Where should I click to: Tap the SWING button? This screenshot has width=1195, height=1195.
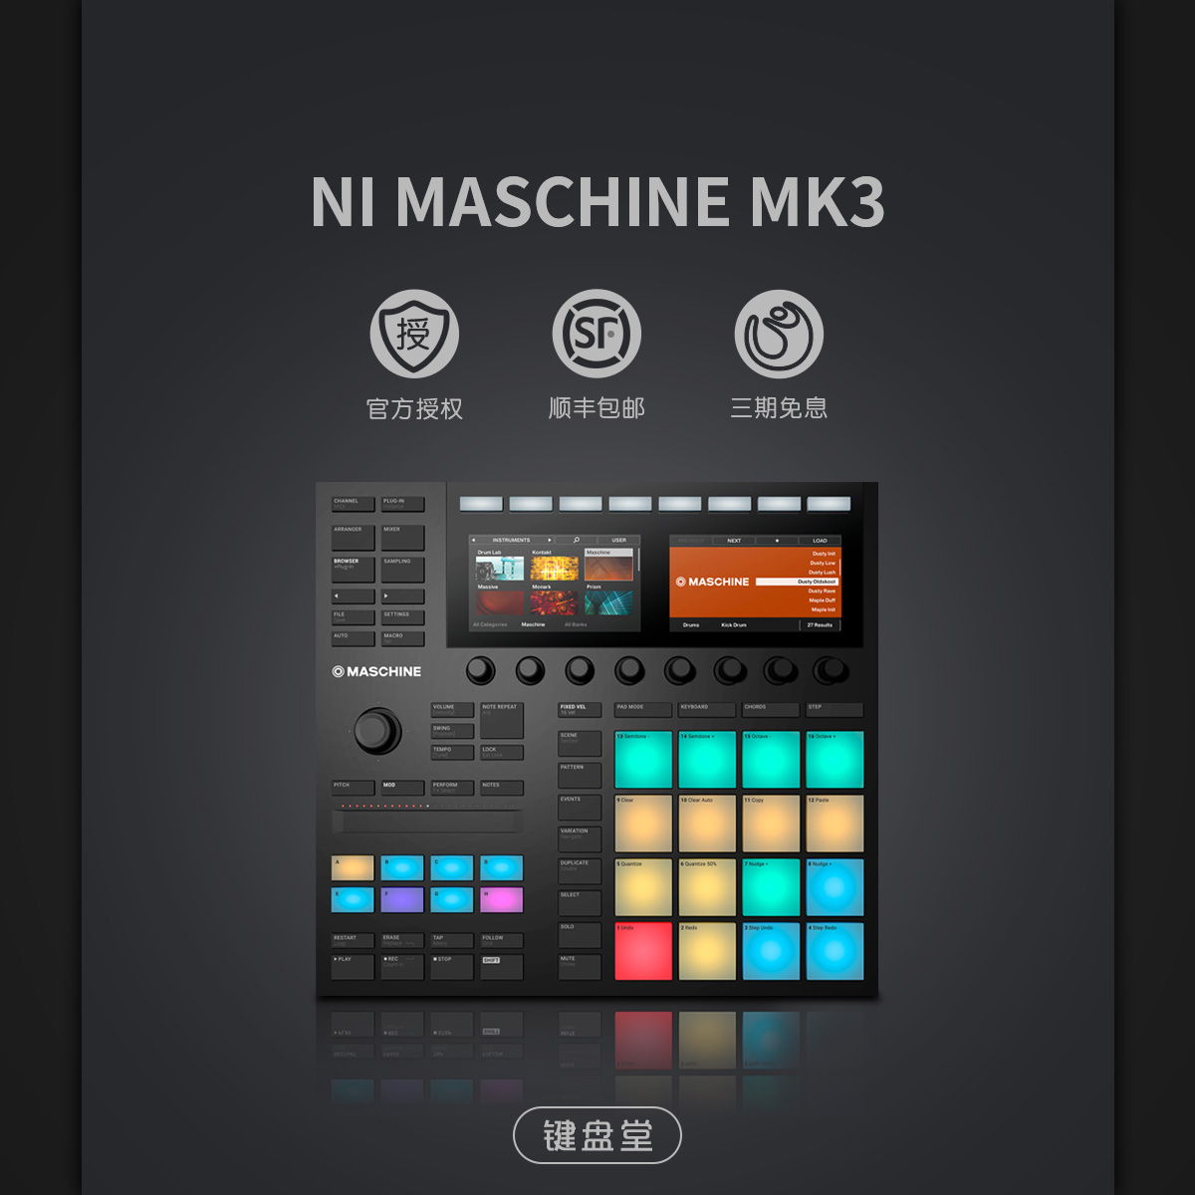(452, 731)
